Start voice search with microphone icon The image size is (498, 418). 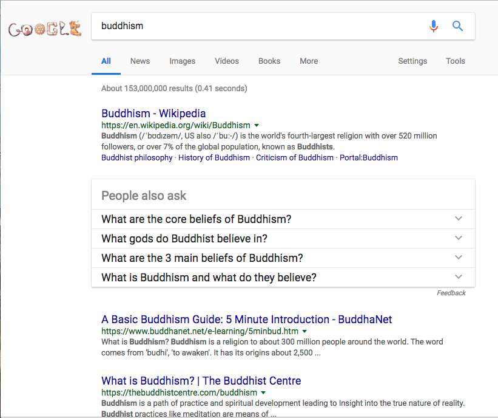tap(434, 26)
